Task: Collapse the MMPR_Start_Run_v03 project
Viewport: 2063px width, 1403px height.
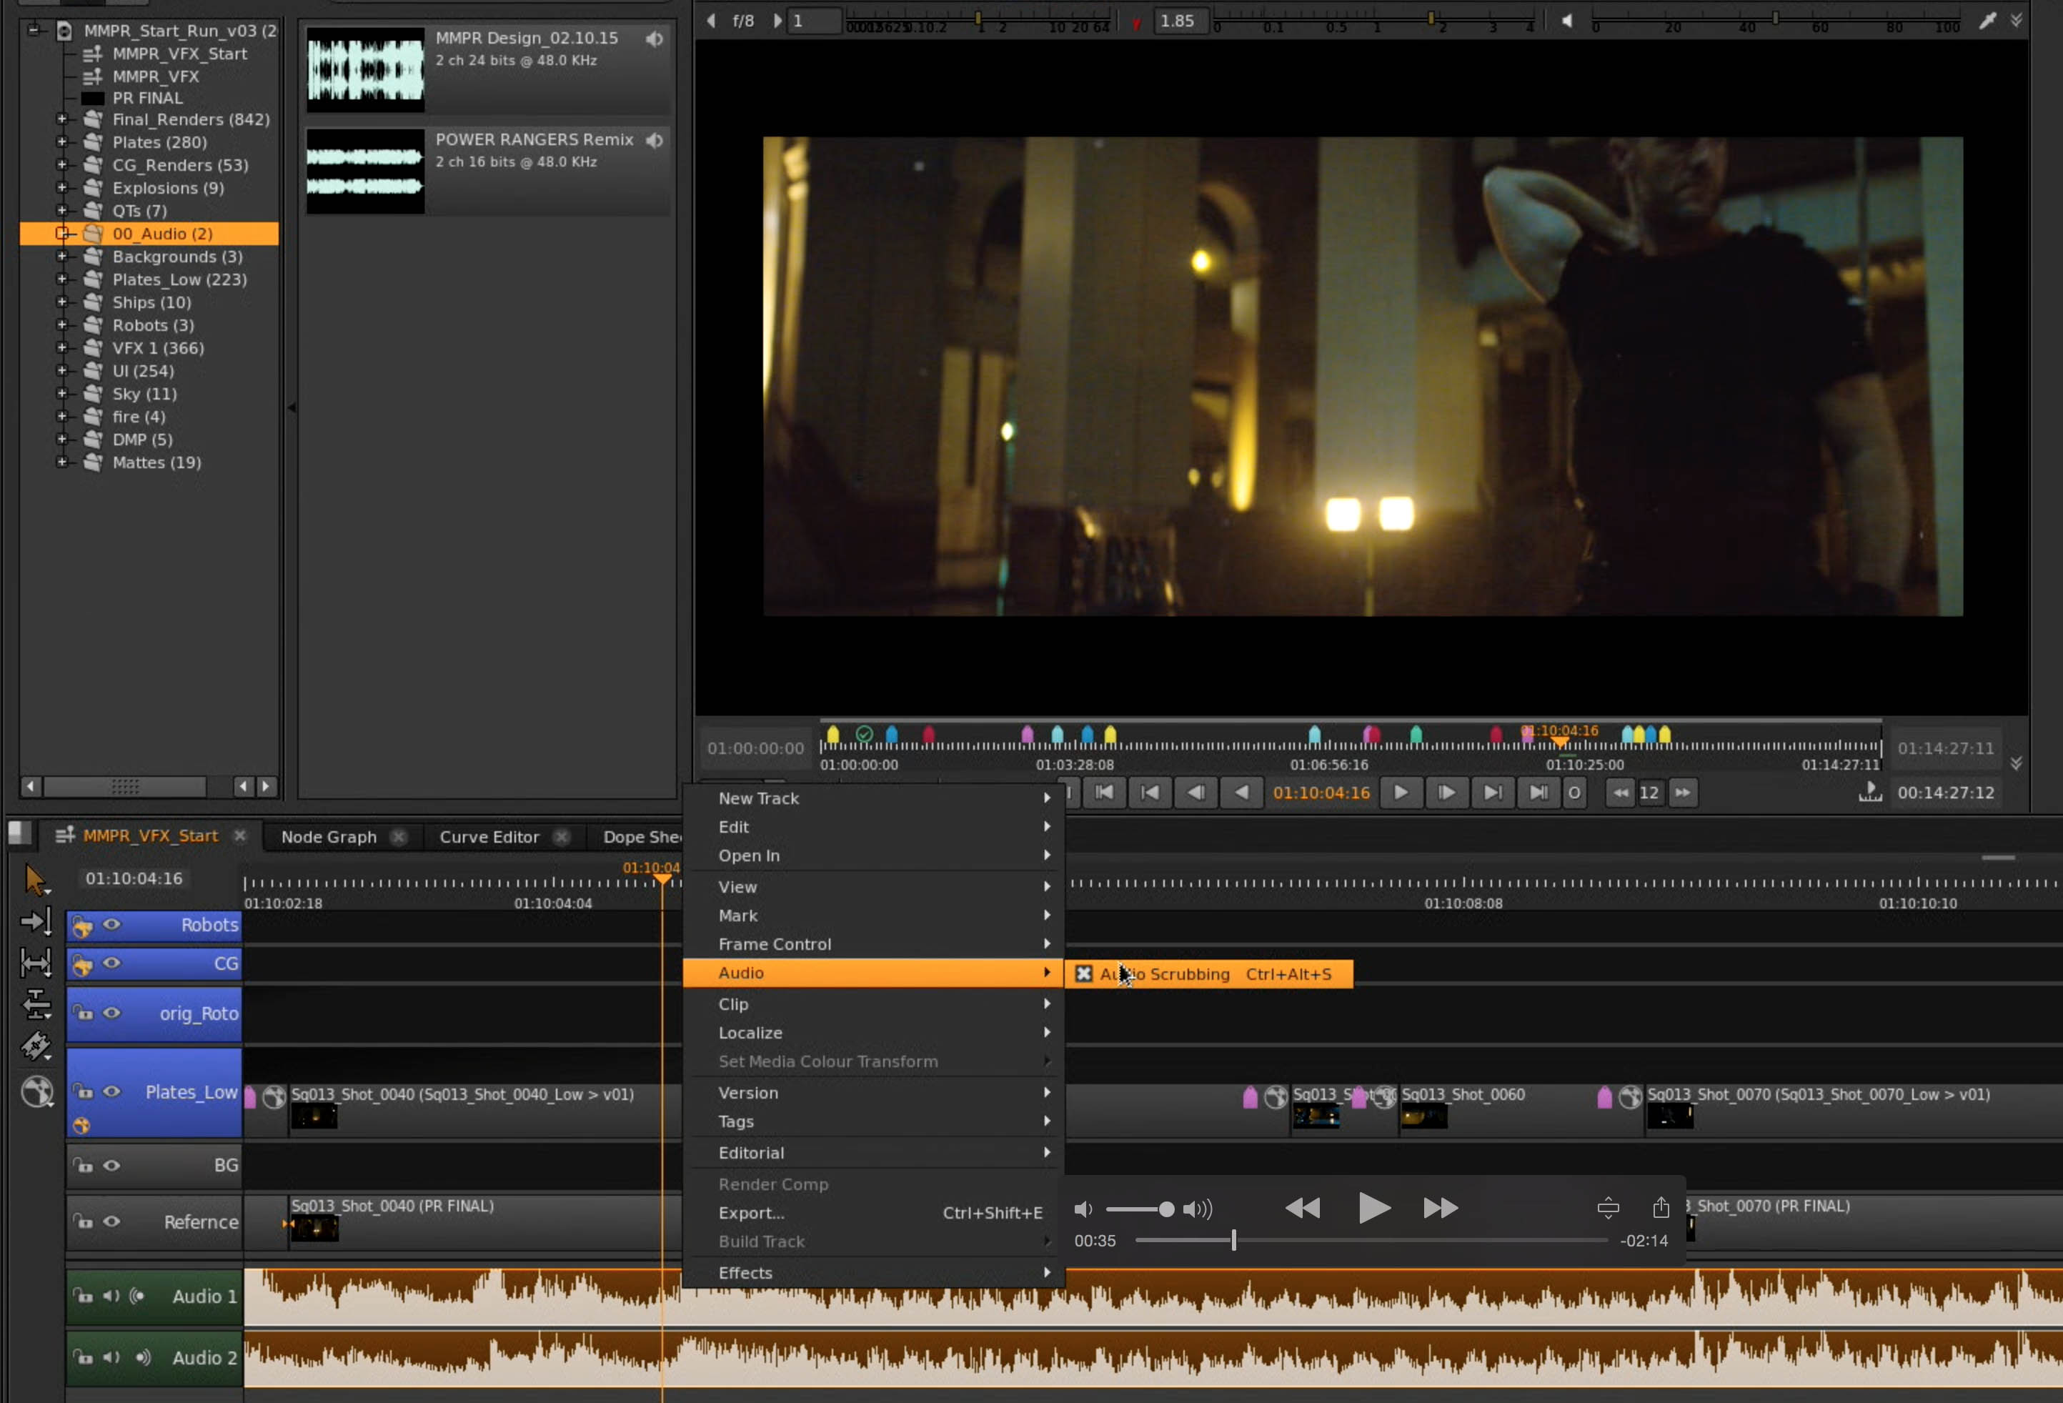Action: pyautogui.click(x=34, y=31)
